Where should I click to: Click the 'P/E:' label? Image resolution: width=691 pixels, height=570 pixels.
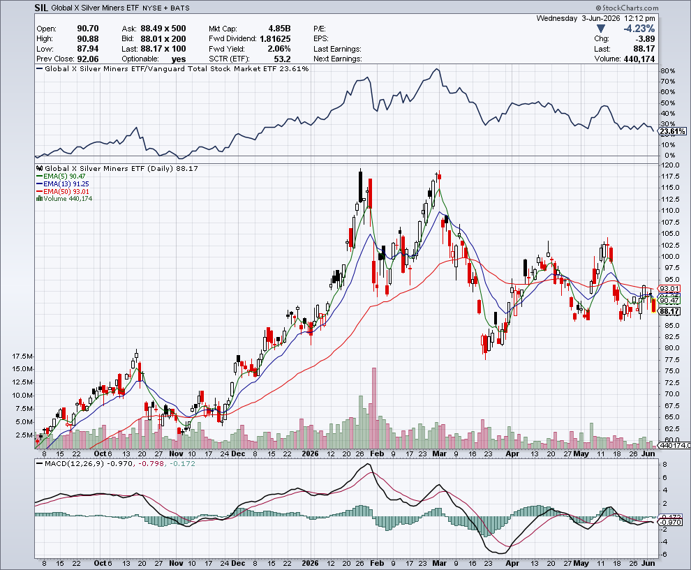click(x=320, y=29)
